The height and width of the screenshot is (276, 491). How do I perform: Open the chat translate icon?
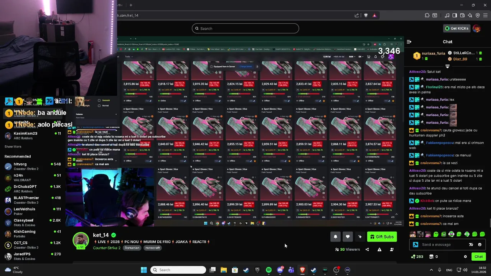[x=471, y=245]
